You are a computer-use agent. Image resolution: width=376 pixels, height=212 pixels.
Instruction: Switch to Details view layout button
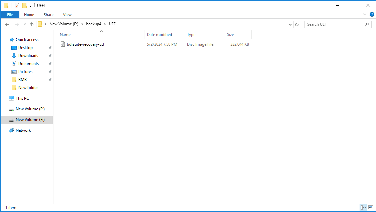coord(364,207)
